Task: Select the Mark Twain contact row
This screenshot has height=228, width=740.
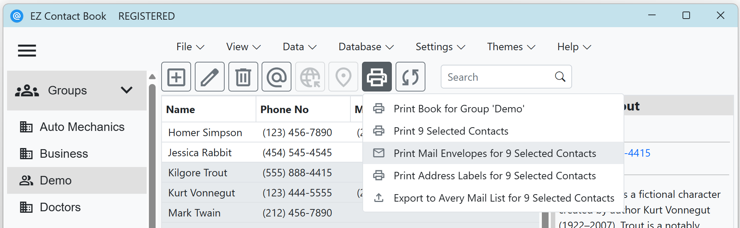Action: (x=262, y=213)
